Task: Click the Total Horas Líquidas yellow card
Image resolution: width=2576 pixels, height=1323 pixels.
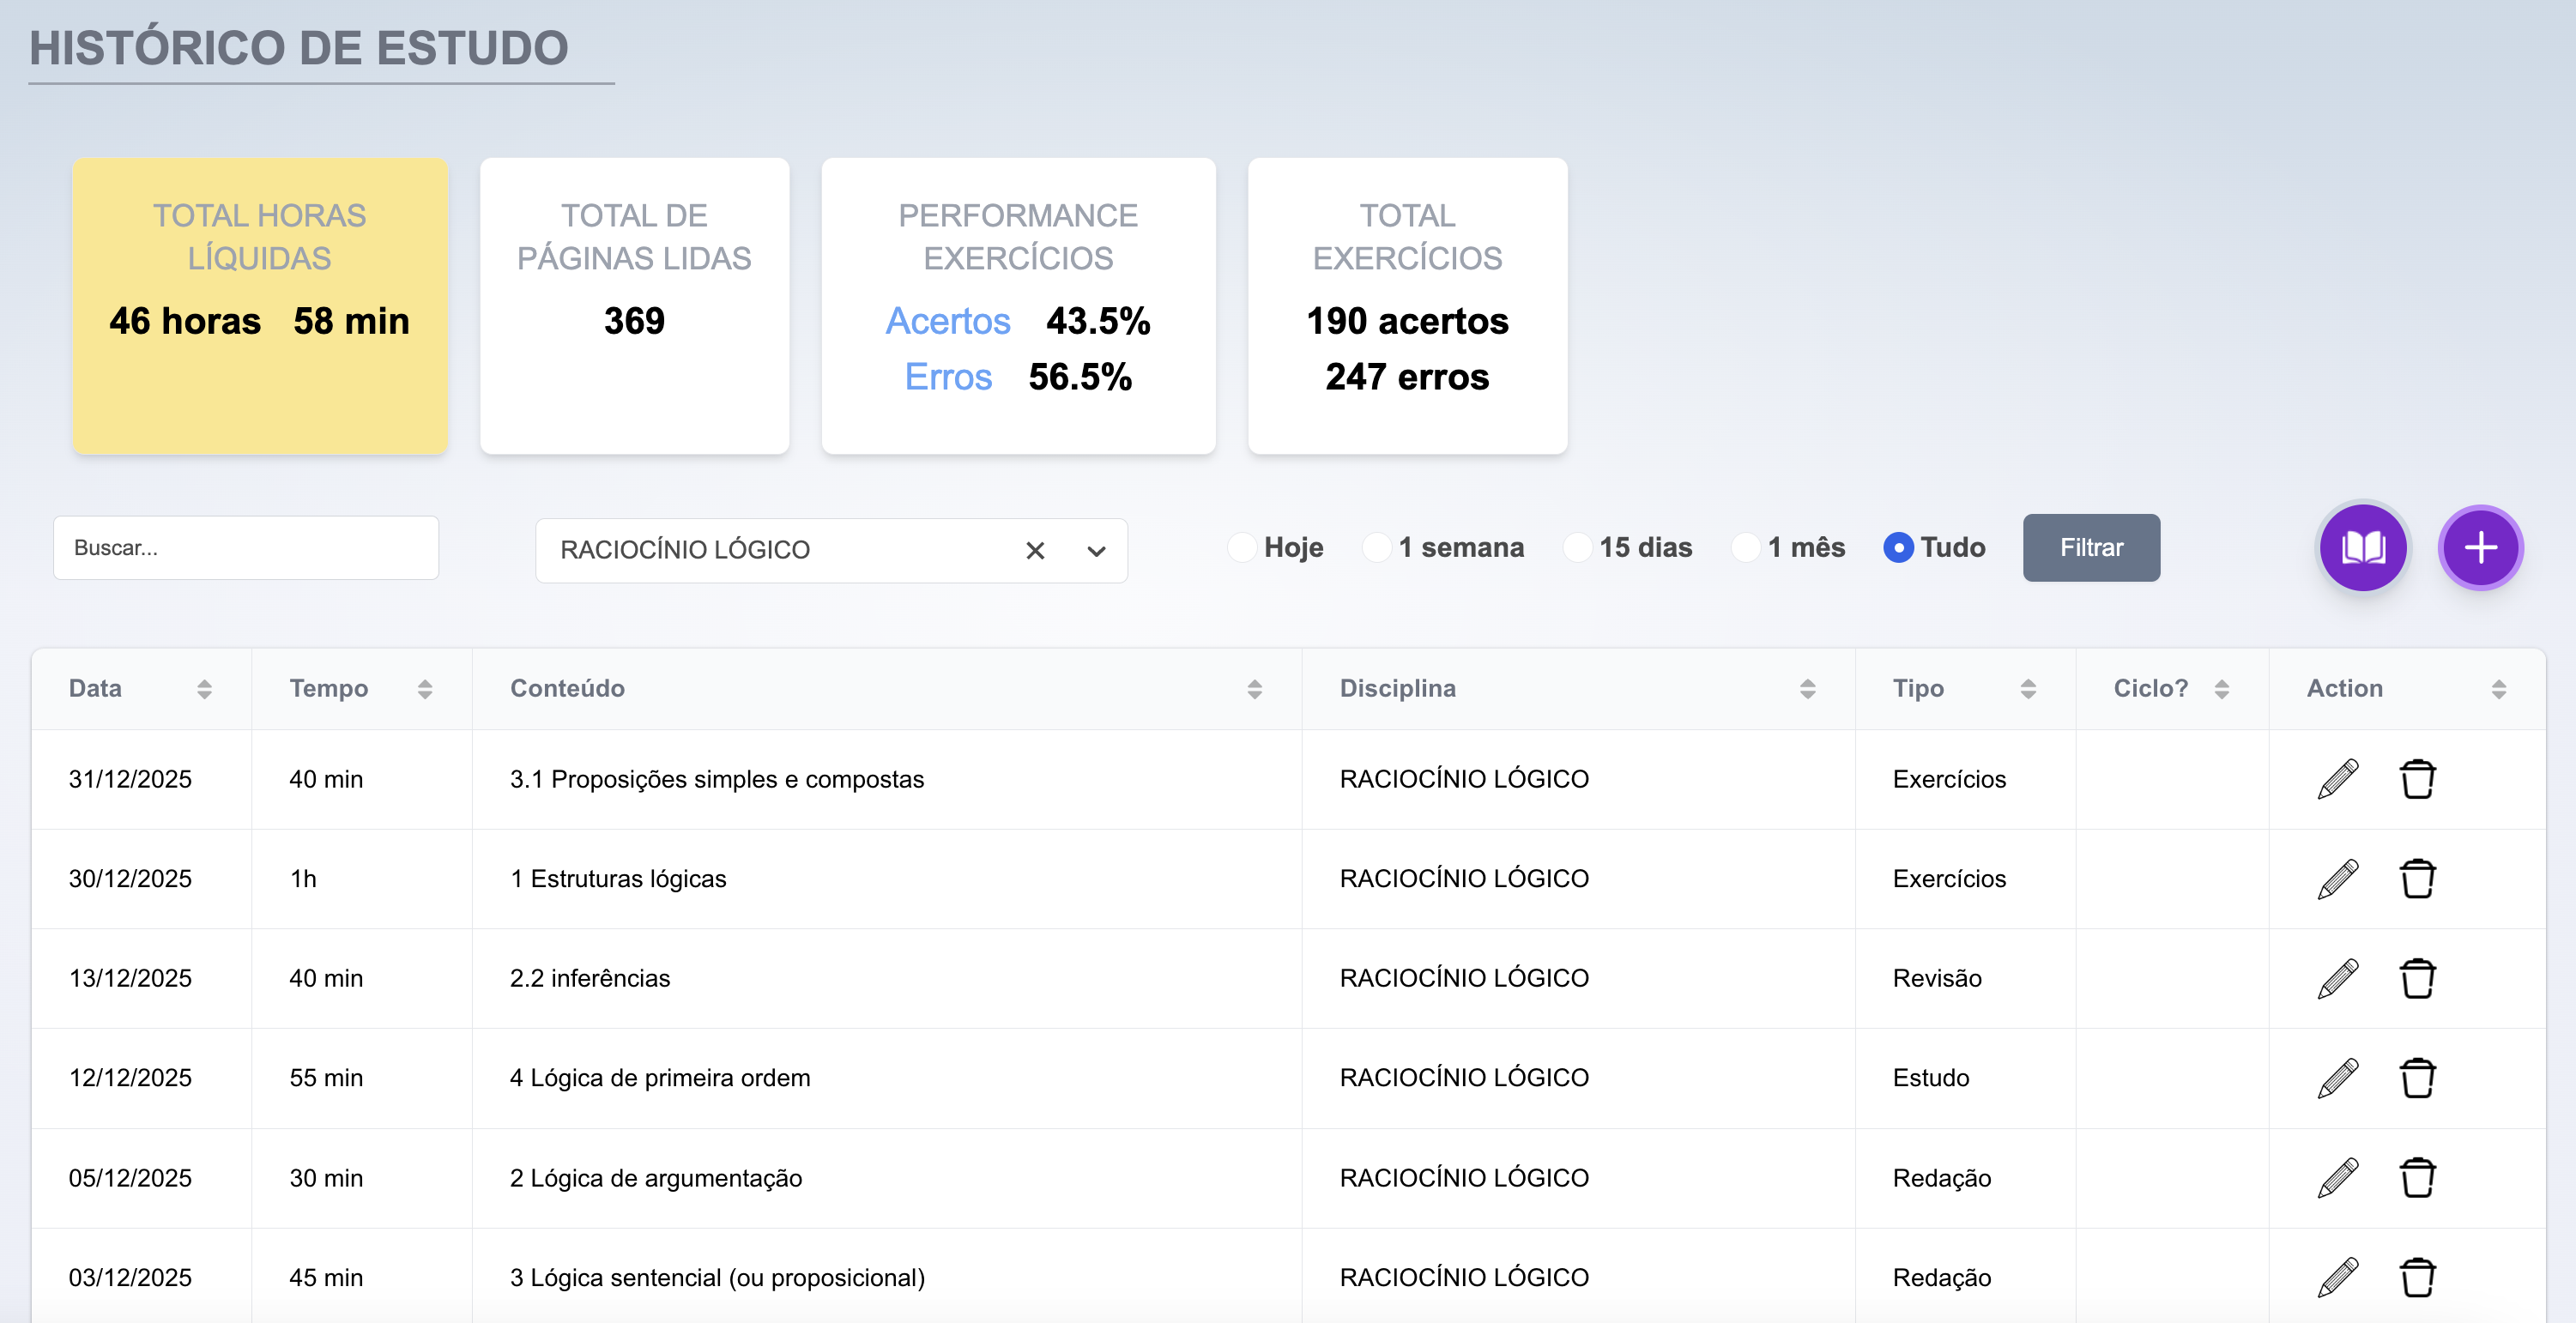Action: (x=260, y=306)
